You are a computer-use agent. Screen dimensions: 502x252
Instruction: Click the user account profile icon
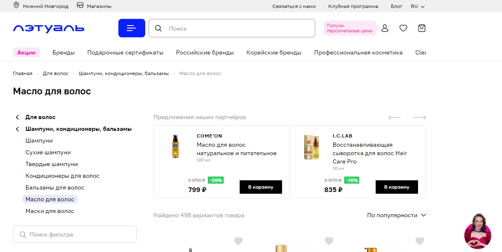point(384,28)
